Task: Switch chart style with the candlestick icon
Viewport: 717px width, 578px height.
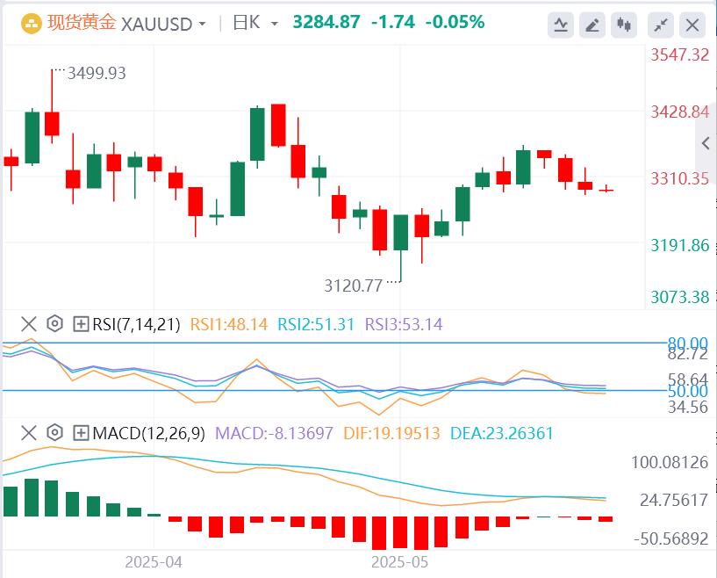Action: click(626, 25)
